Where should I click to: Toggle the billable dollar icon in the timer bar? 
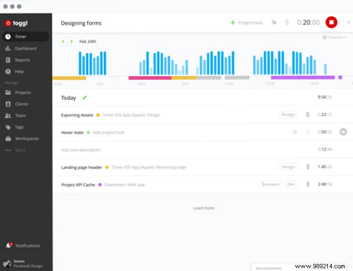coord(287,22)
